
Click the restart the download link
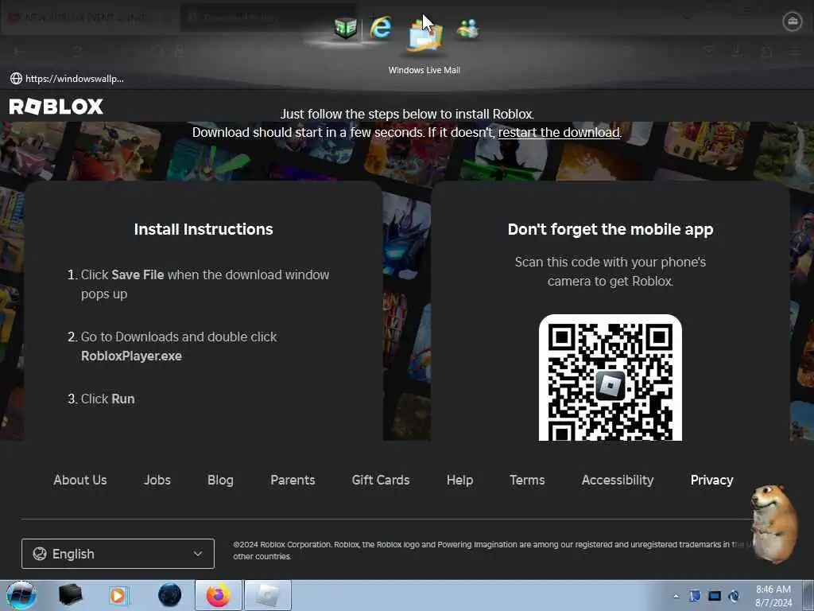tap(559, 133)
